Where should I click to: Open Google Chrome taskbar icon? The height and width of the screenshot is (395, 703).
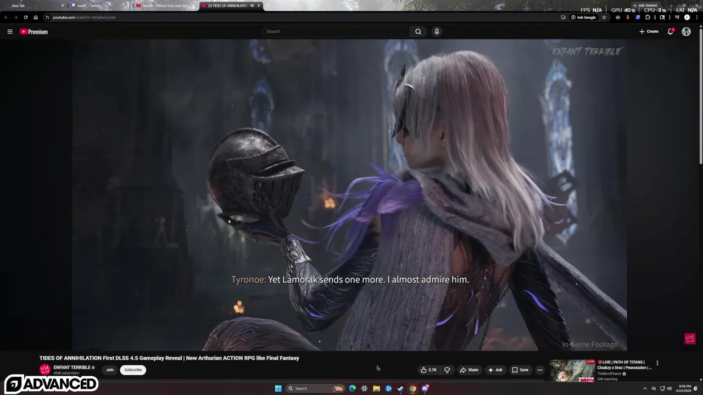412,388
